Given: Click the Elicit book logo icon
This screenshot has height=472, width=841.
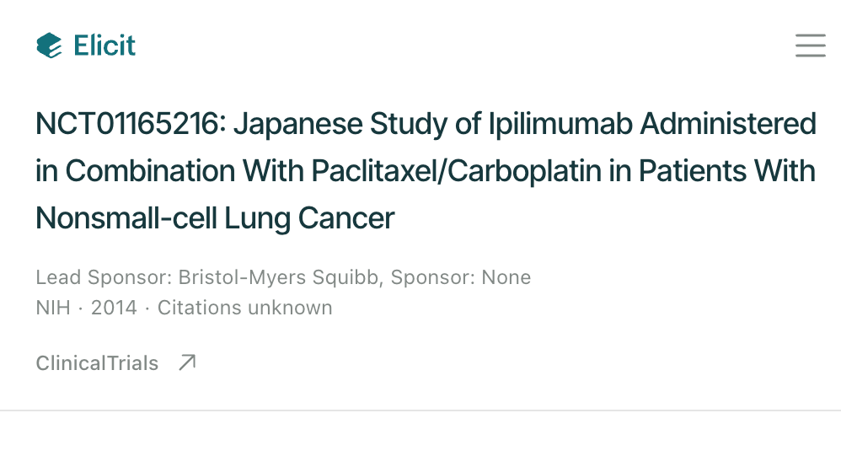Looking at the screenshot, I should coord(50,45).
